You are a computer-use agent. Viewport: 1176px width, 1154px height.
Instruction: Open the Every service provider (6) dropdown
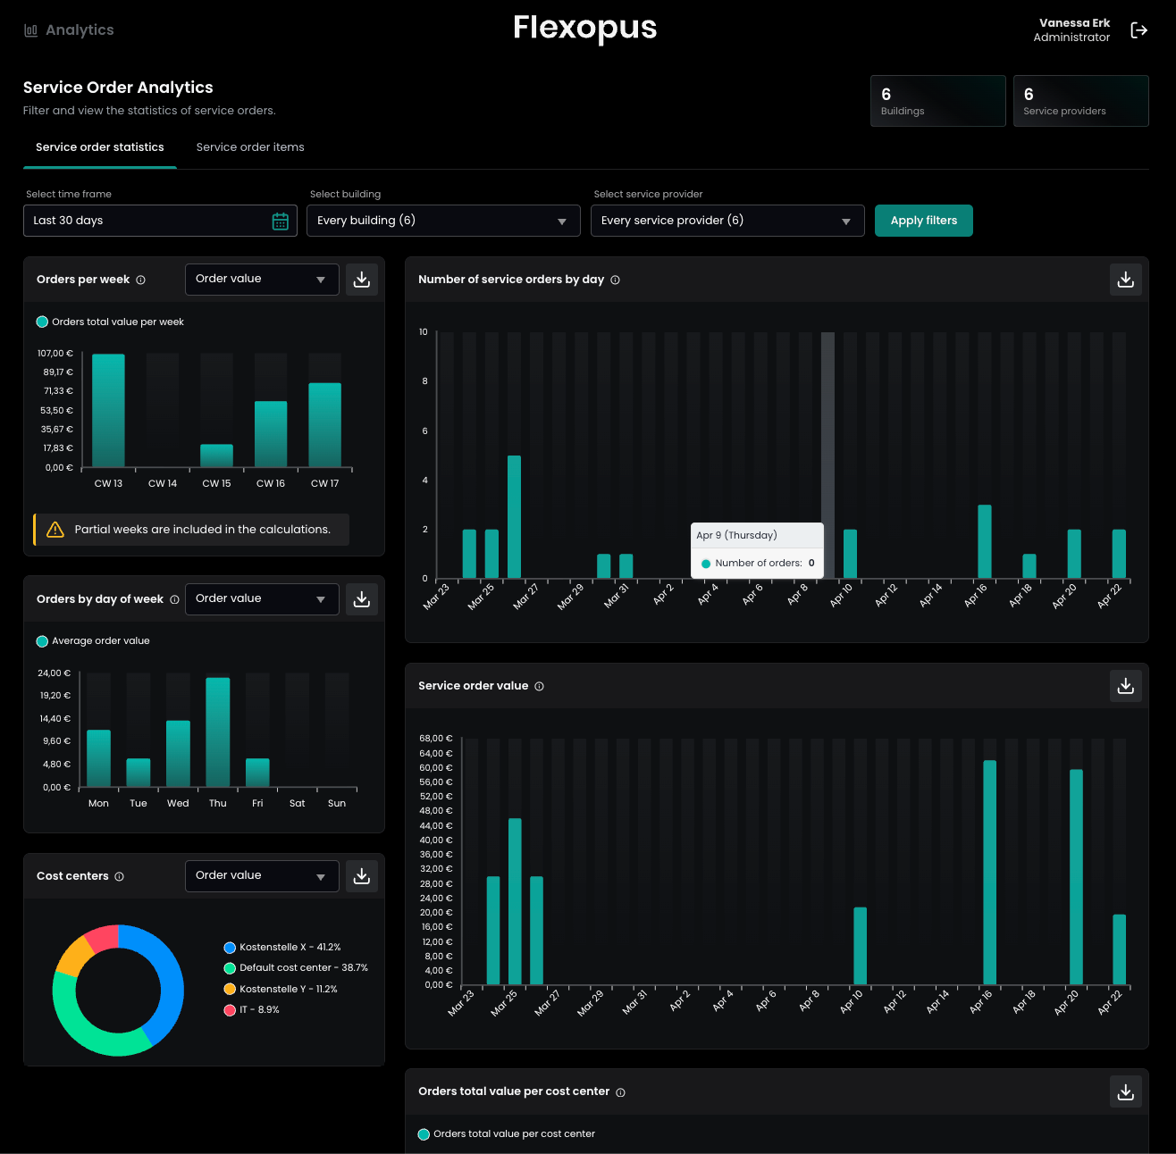pyautogui.click(x=727, y=221)
